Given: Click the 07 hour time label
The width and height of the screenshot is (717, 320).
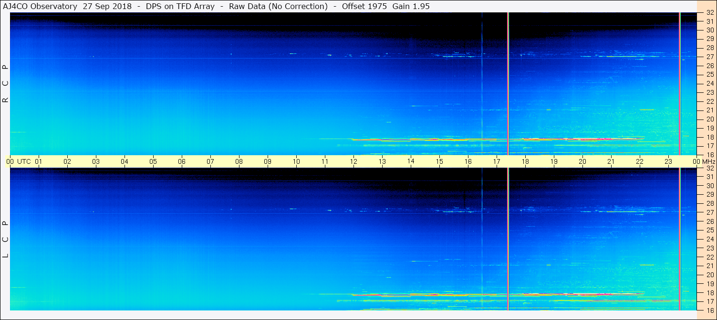Looking at the screenshot, I should 210,161.
